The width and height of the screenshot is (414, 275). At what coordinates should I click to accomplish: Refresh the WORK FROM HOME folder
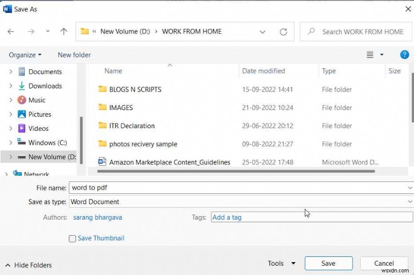coord(283,32)
